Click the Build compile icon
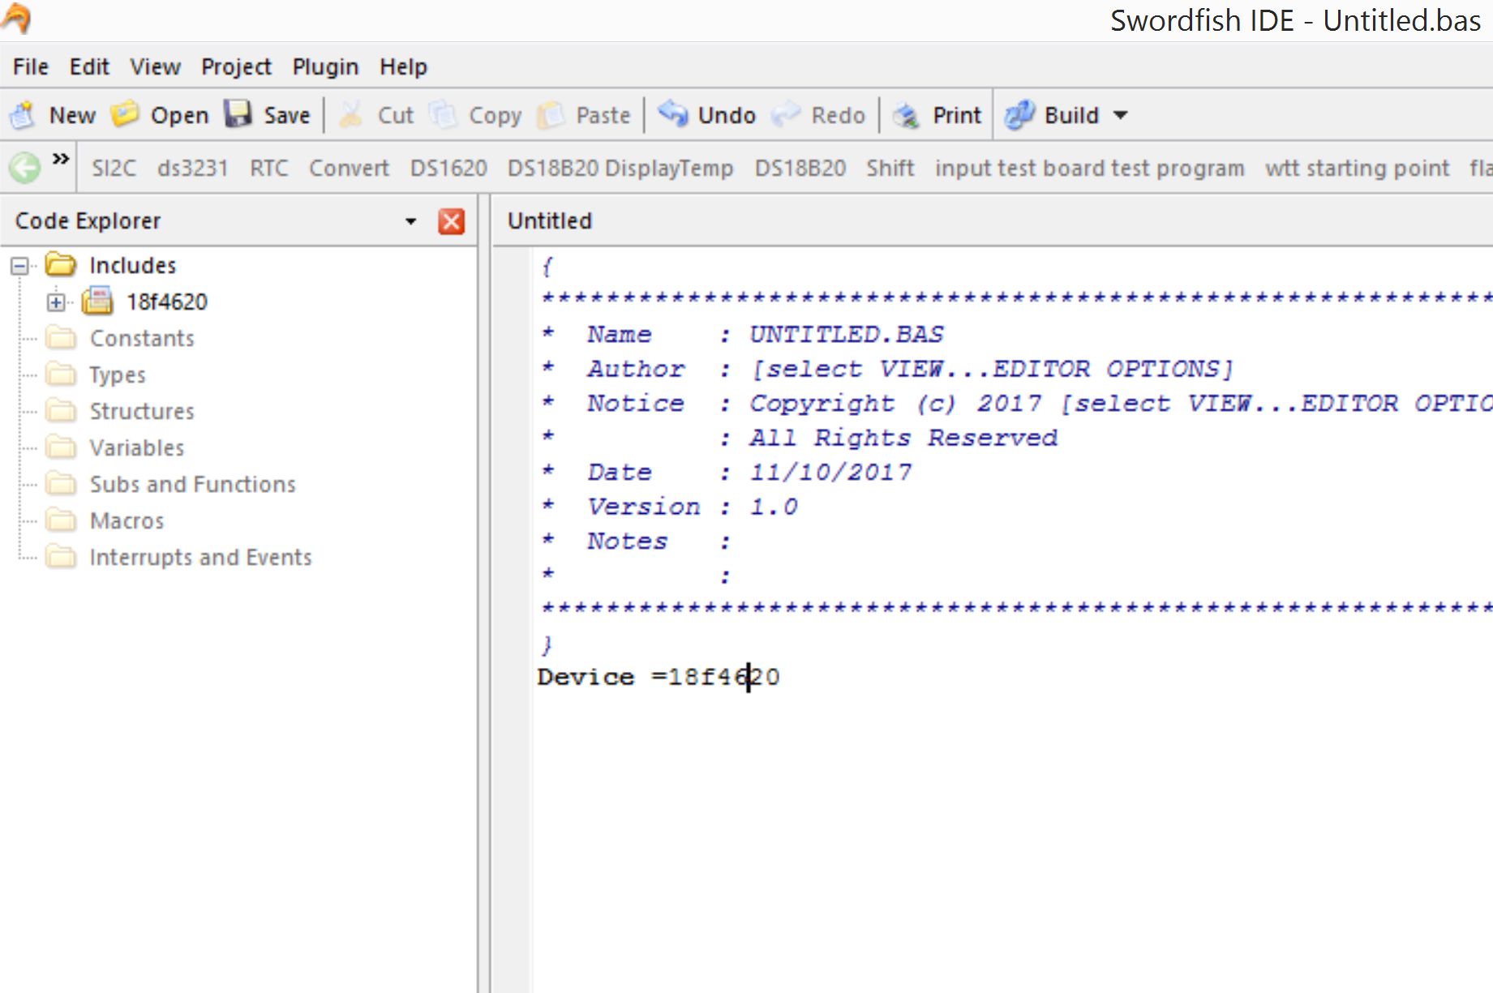1493x993 pixels. click(1019, 115)
